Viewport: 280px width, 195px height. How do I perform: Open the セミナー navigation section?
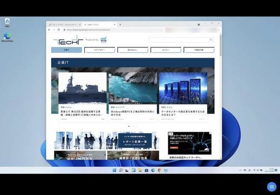pos(166,50)
